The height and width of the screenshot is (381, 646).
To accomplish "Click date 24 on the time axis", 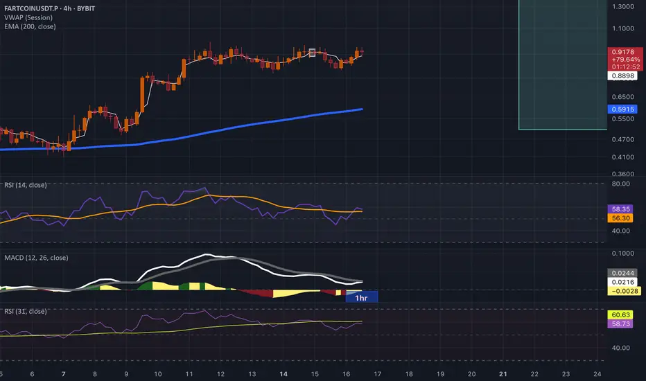I will pos(597,374).
